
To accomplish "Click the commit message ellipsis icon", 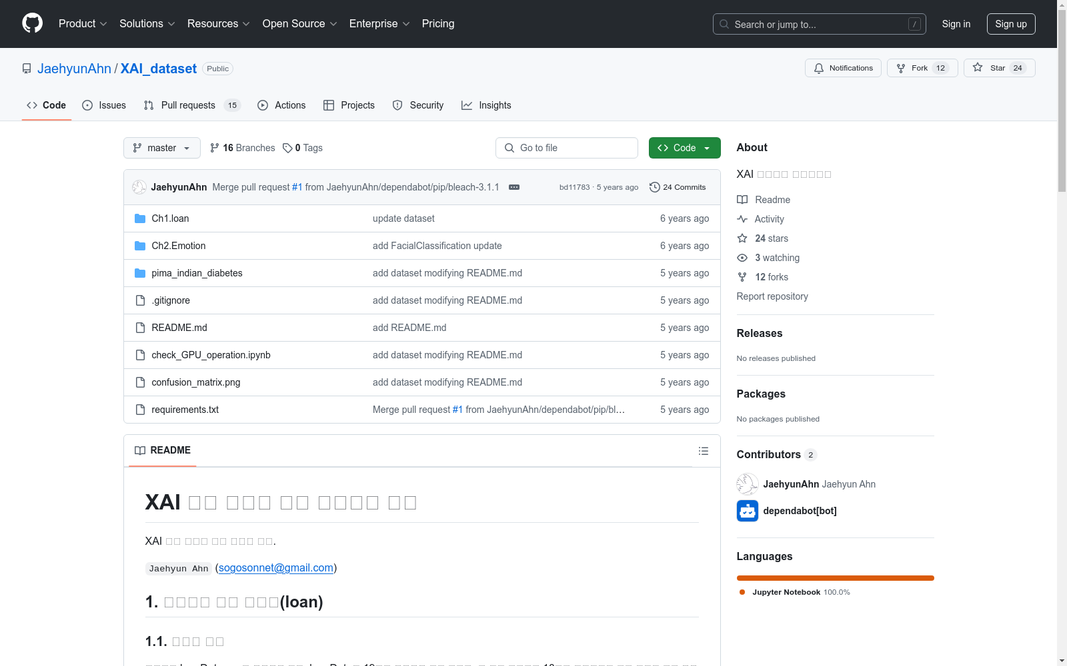I will 514,187.
